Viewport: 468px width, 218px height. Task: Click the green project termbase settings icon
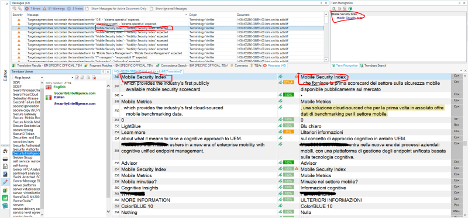tap(350, 8)
